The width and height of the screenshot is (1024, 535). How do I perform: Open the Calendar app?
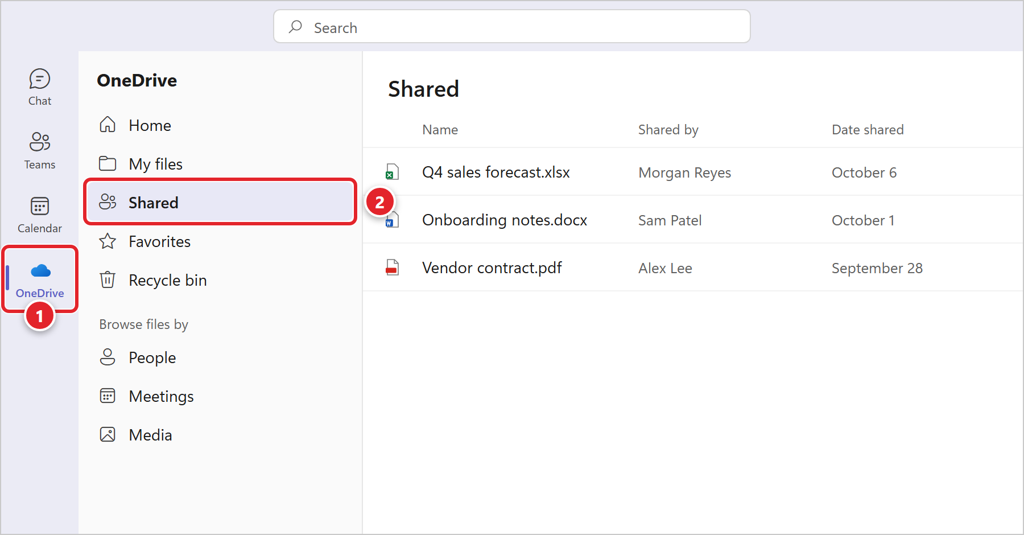tap(40, 215)
